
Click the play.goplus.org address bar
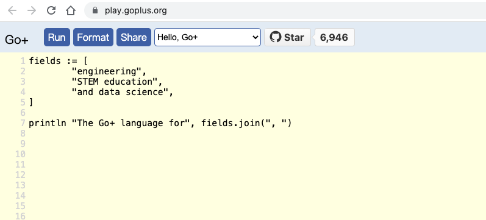tap(285, 10)
